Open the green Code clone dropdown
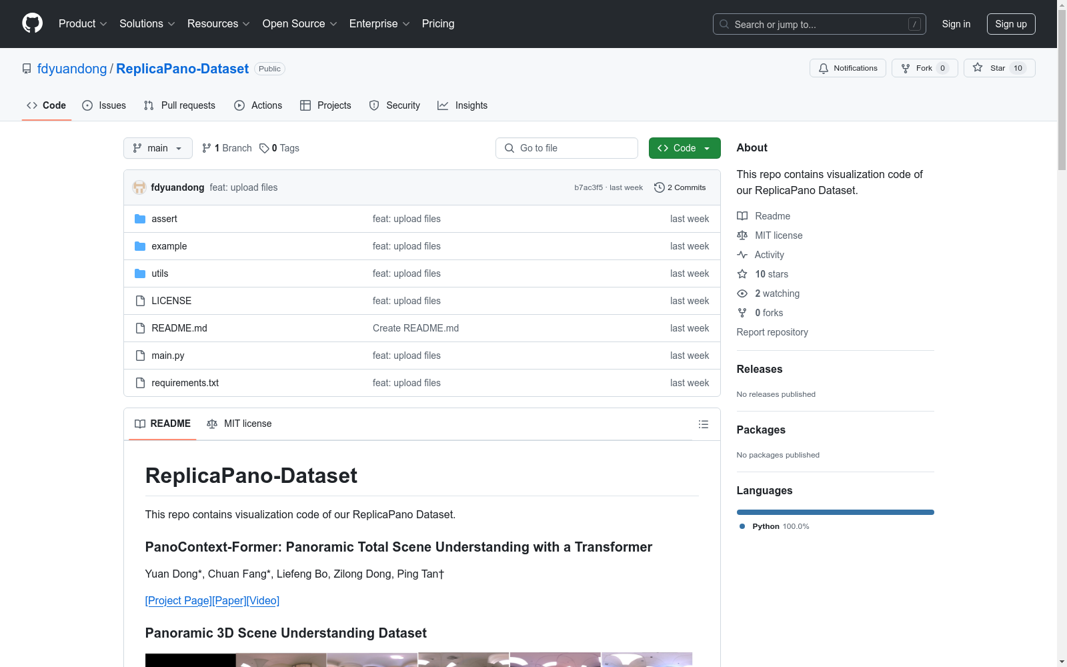Screen dimensions: 1067x667 pos(685,148)
